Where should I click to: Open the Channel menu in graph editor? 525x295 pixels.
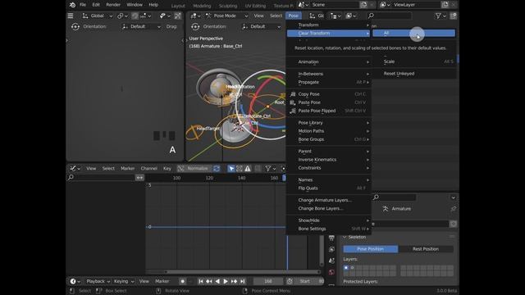[149, 169]
